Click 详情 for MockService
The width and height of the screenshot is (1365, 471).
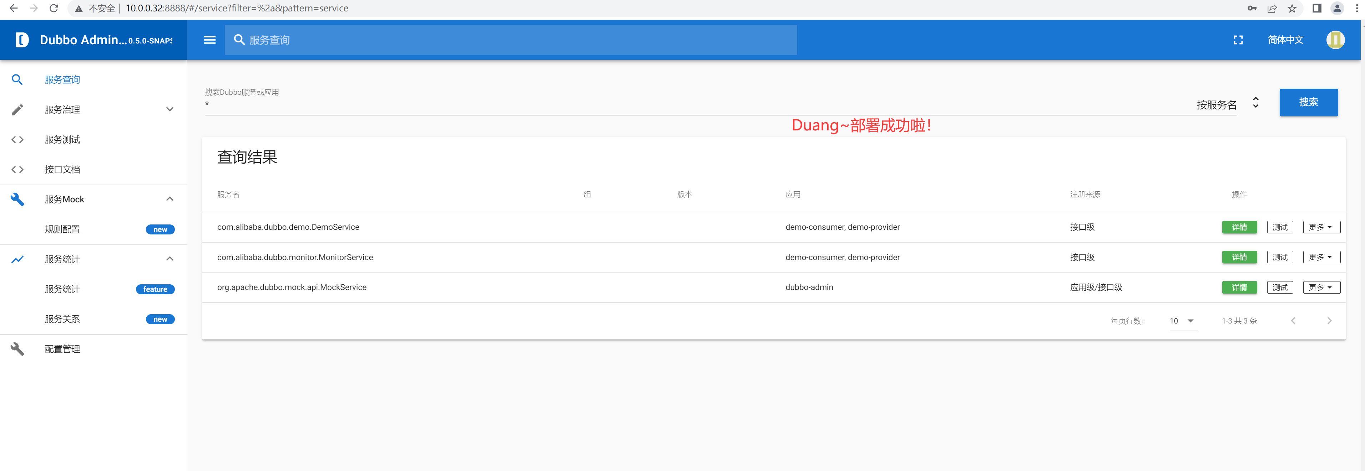(1239, 288)
